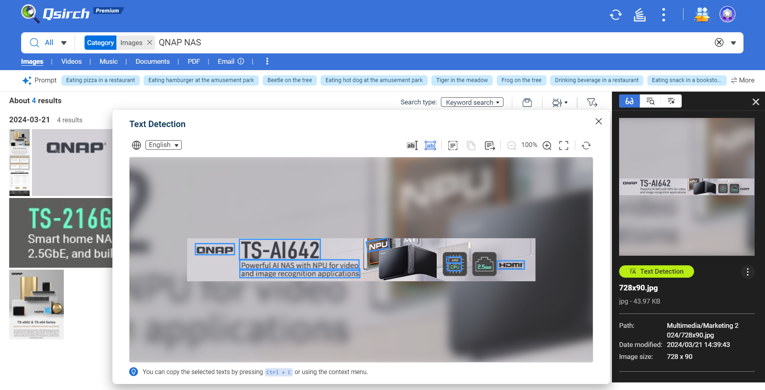The width and height of the screenshot is (765, 390).
Task: Choose the 'Tiger in the meadow' prompt
Action: [x=462, y=80]
